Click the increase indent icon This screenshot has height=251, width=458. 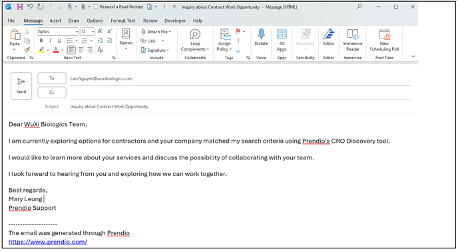(110, 41)
